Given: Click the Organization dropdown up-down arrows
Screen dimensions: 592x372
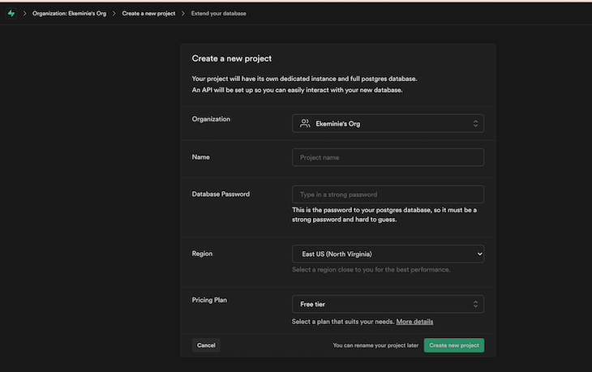Looking at the screenshot, I should click(476, 123).
